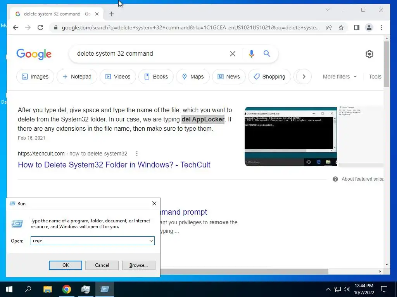
Task: Confirm Run dialog with OK
Action: [65, 265]
